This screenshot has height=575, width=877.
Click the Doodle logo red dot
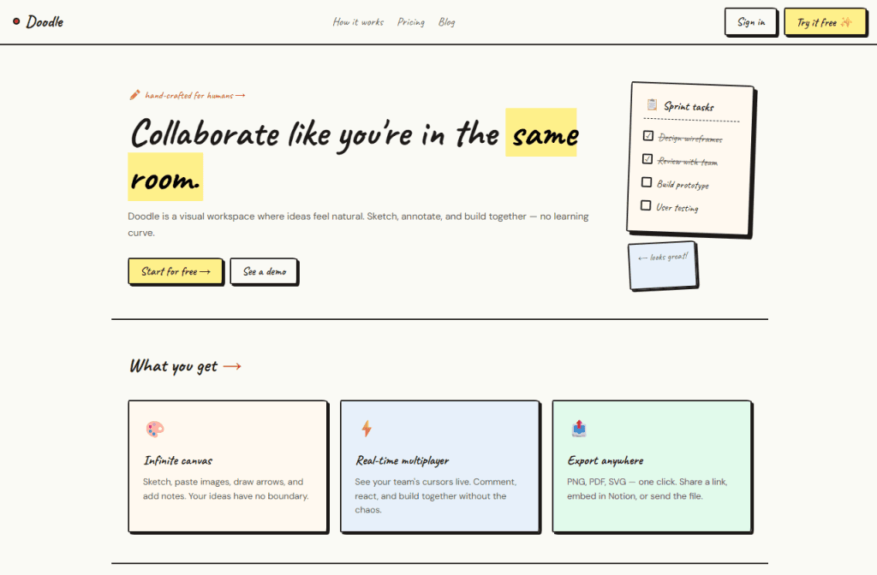(16, 21)
